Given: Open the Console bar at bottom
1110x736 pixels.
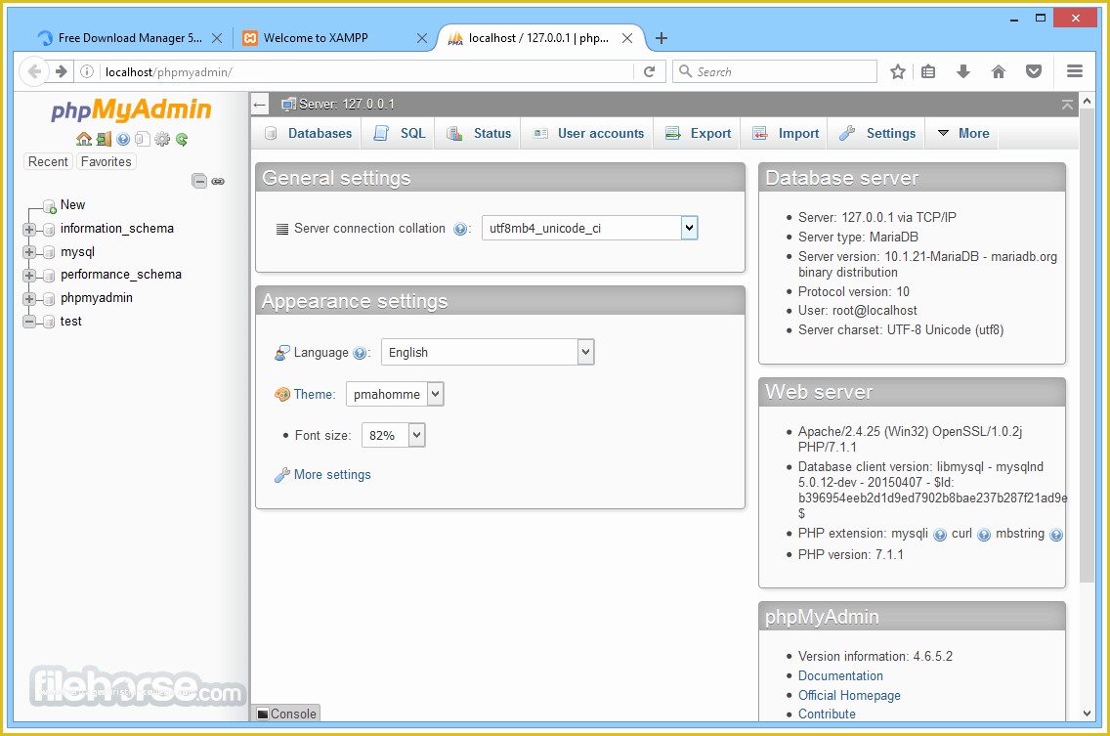Looking at the screenshot, I should (x=286, y=714).
